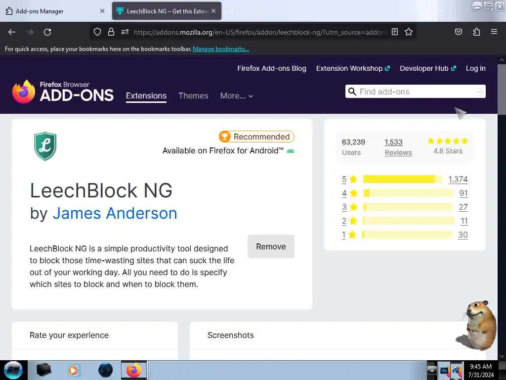This screenshot has width=506, height=380.
Task: Click the address bar URL
Action: (260, 32)
